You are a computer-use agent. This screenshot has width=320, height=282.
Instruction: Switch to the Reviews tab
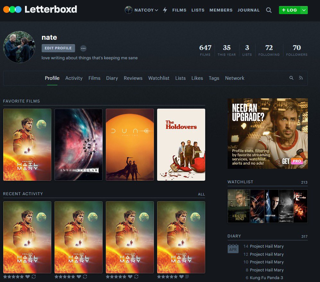133,78
